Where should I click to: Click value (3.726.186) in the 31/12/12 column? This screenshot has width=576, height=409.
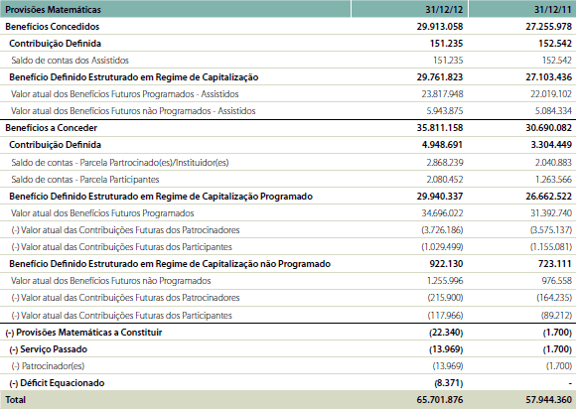[x=442, y=230]
